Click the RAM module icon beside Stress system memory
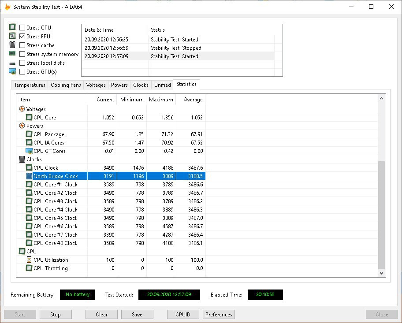 point(12,54)
